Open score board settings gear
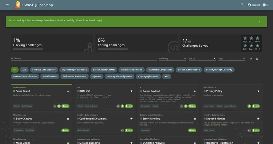Screen dimensions: 273x144 [x=257, y=59]
